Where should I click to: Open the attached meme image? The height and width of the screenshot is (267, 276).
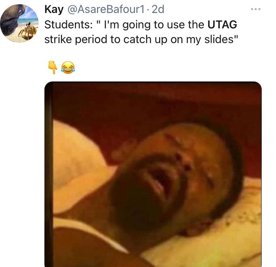[x=153, y=174]
